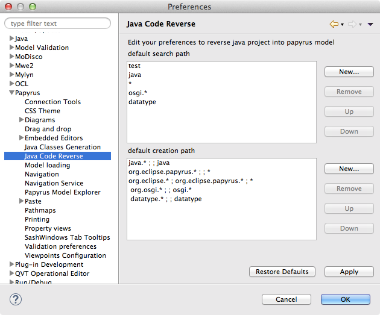Click inside the filter text field

click(58, 23)
